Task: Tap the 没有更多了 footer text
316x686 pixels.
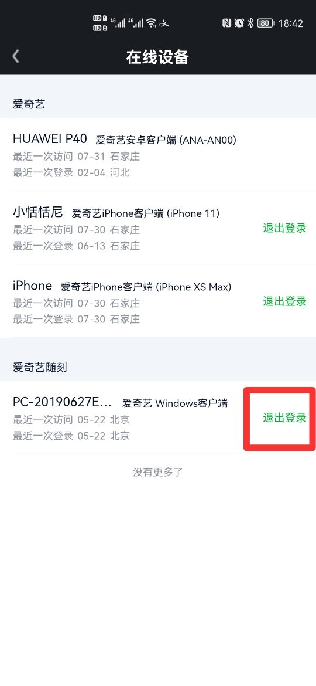Action: click(158, 471)
